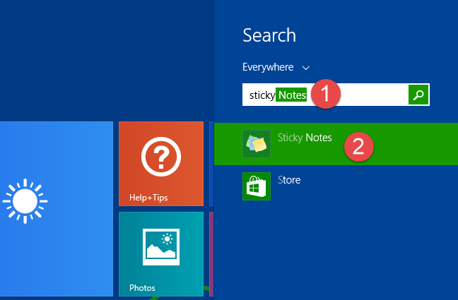Viewport: 458px width, 300px height.
Task: Open the Sticky Notes app icon
Action: point(257,144)
